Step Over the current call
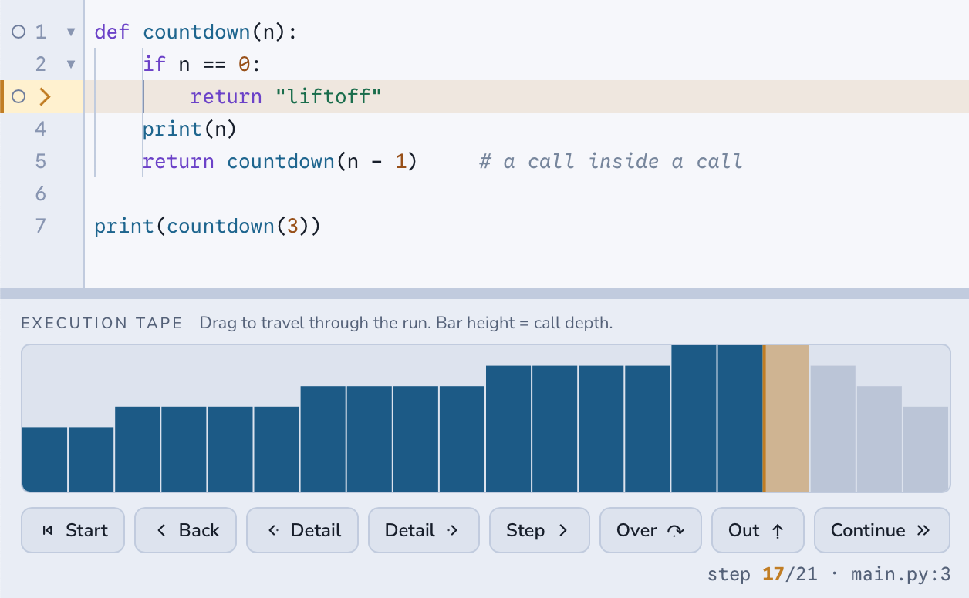This screenshot has height=598, width=969. 650,530
